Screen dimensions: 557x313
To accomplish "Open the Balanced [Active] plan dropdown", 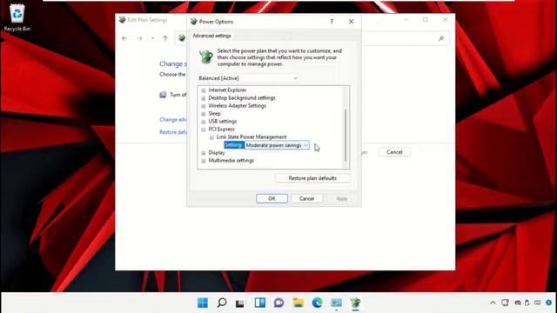I will pyautogui.click(x=248, y=78).
